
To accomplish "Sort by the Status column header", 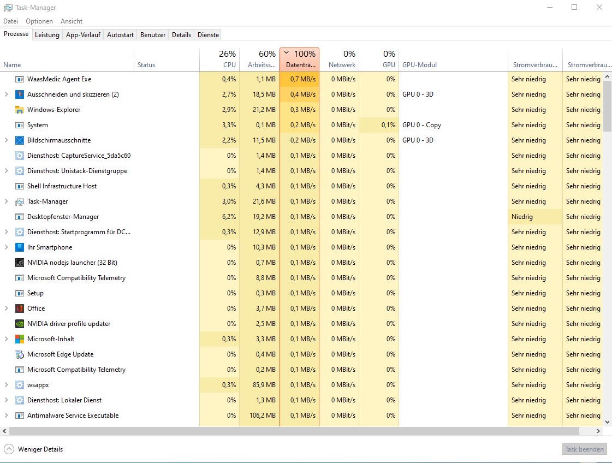I will (167, 60).
